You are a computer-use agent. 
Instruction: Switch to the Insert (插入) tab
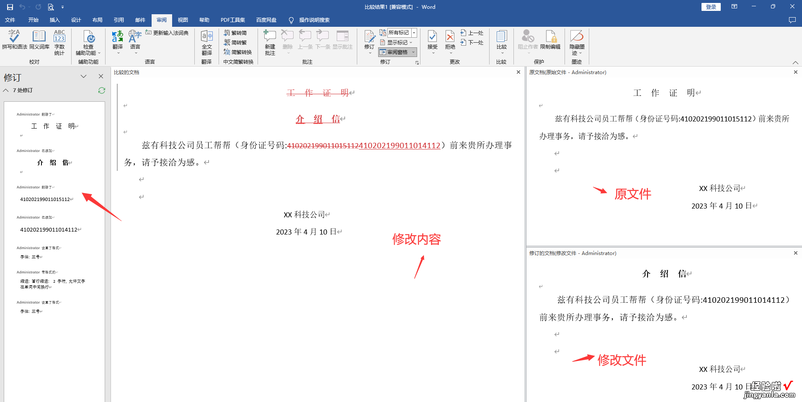coord(55,20)
